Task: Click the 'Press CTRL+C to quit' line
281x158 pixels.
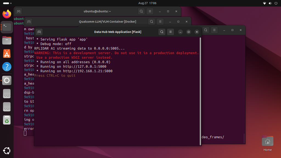Action: click(x=55, y=76)
